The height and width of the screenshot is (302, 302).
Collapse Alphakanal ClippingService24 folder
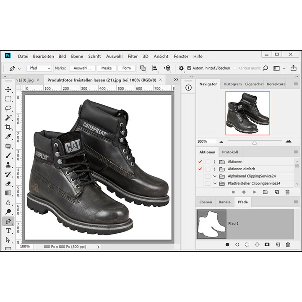click(x=215, y=176)
